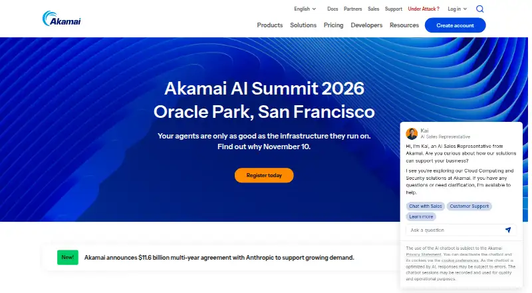Click Kai's avatar in chat widget
The height and width of the screenshot is (293, 532).
[412, 134]
